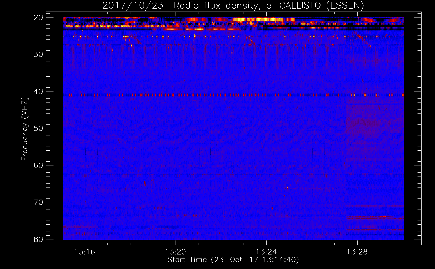Click the 13:24 time tick label
Viewport: 435px width, 269px height.
point(266,252)
